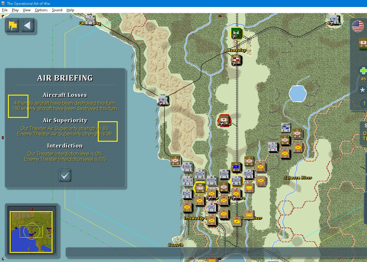Select the yellow III infantry unit 3-6
This screenshot has height=262, width=367.
pos(211,220)
